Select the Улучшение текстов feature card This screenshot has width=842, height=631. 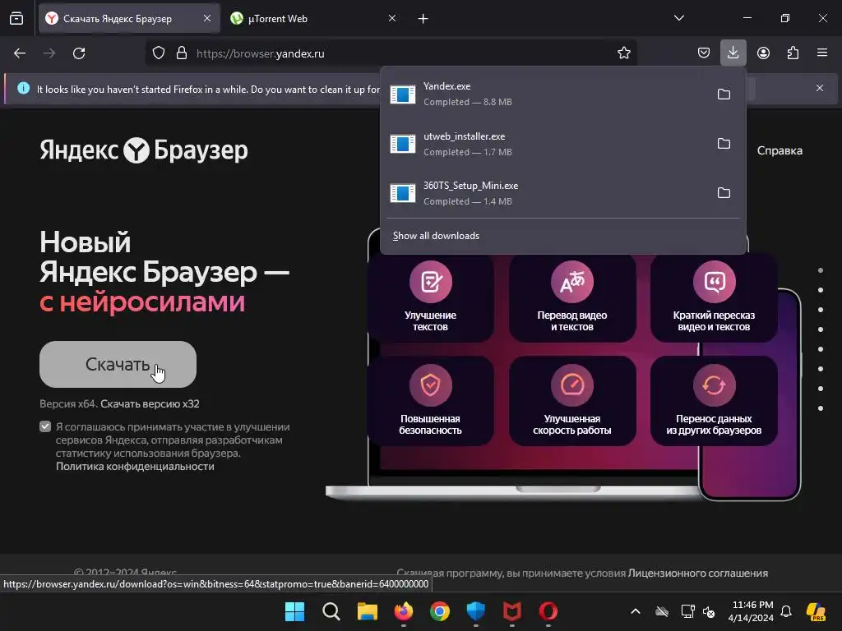point(430,297)
